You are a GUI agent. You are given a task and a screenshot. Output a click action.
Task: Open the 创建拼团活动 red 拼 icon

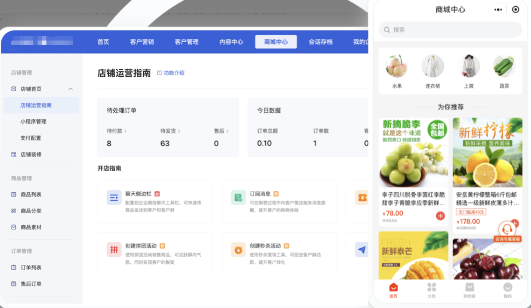(114, 249)
